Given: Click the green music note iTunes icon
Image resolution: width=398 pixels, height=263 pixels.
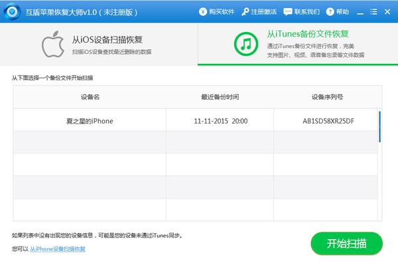Looking at the screenshot, I should click(246, 44).
